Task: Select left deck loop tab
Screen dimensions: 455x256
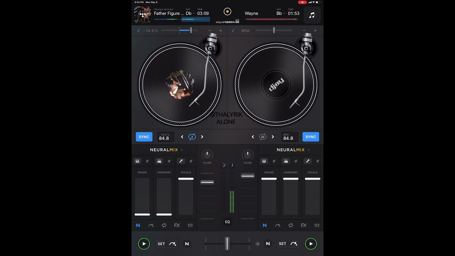Action: tap(164, 225)
